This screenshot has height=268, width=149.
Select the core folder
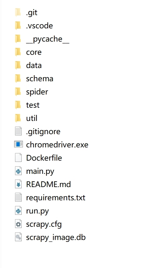(34, 52)
